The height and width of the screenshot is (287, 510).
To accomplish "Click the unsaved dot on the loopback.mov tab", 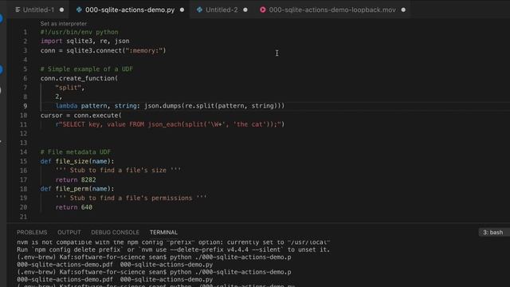I will [x=403, y=10].
